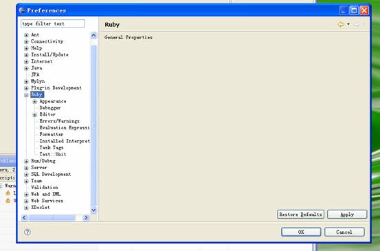The image size is (380, 251).
Task: Open Task Tags preferences
Action: [52, 147]
